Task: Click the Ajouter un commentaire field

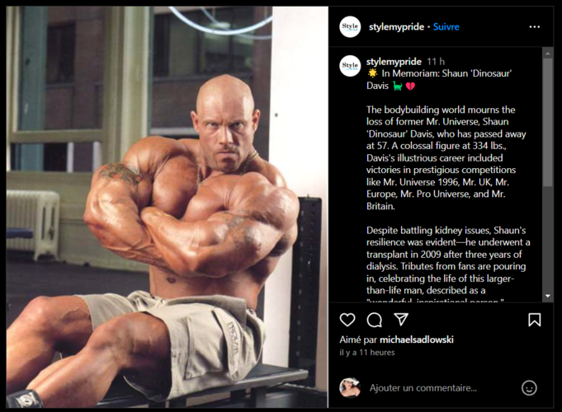Action: (x=423, y=388)
